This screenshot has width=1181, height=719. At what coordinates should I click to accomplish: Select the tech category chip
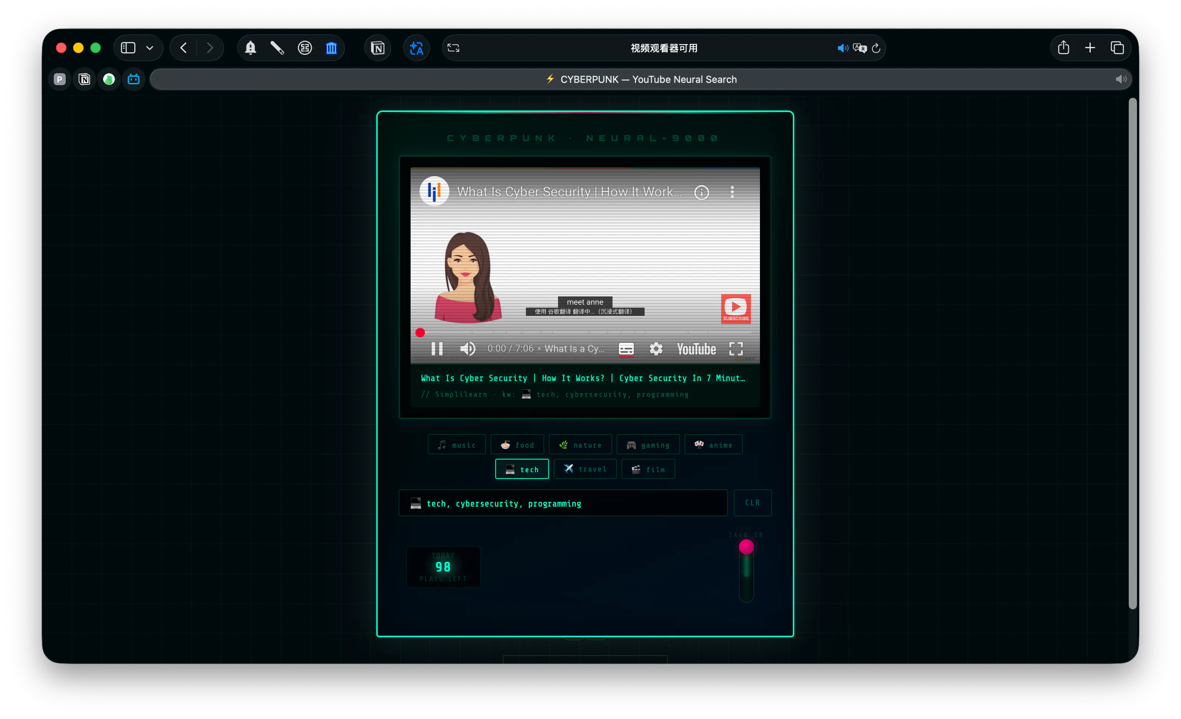(522, 469)
